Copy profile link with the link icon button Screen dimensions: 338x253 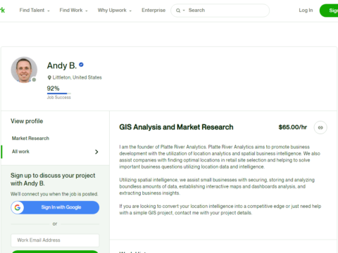[x=320, y=127]
